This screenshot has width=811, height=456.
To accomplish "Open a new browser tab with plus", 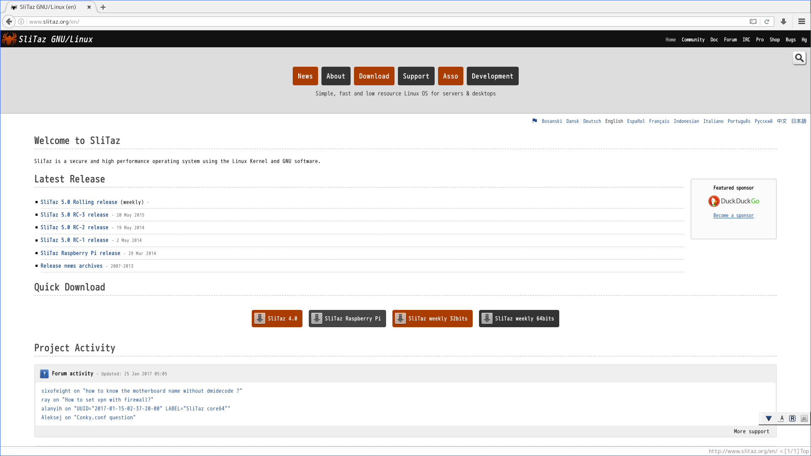I will coord(103,7).
